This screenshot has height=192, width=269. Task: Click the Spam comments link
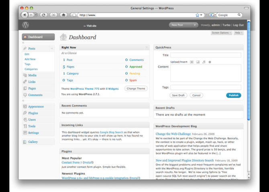click(133, 80)
